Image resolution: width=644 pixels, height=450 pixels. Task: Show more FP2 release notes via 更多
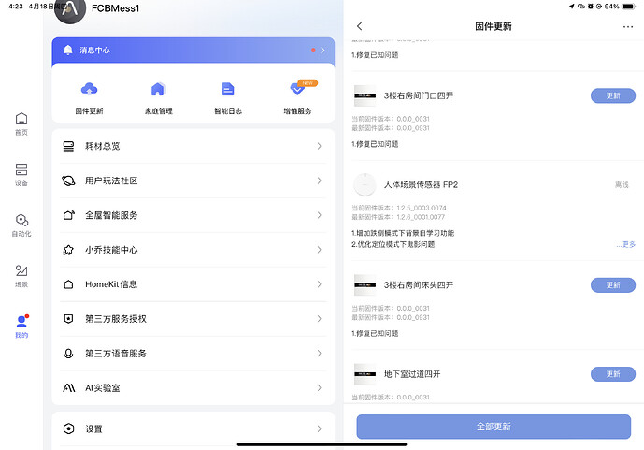[625, 244]
